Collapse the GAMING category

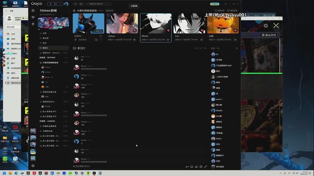click(66, 121)
